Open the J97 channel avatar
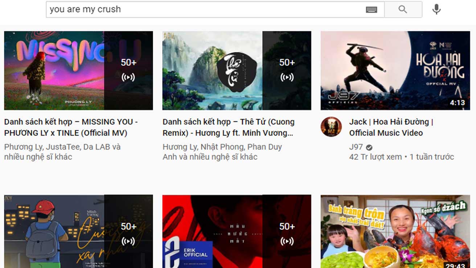 (331, 127)
